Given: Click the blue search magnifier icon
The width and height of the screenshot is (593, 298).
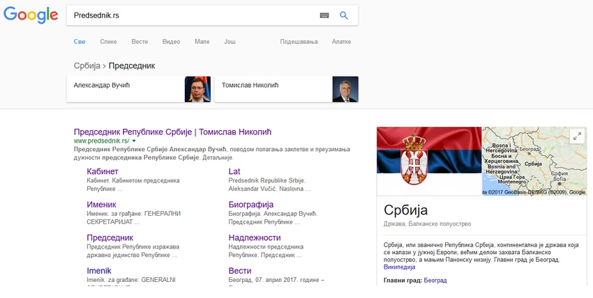Looking at the screenshot, I should click(343, 15).
